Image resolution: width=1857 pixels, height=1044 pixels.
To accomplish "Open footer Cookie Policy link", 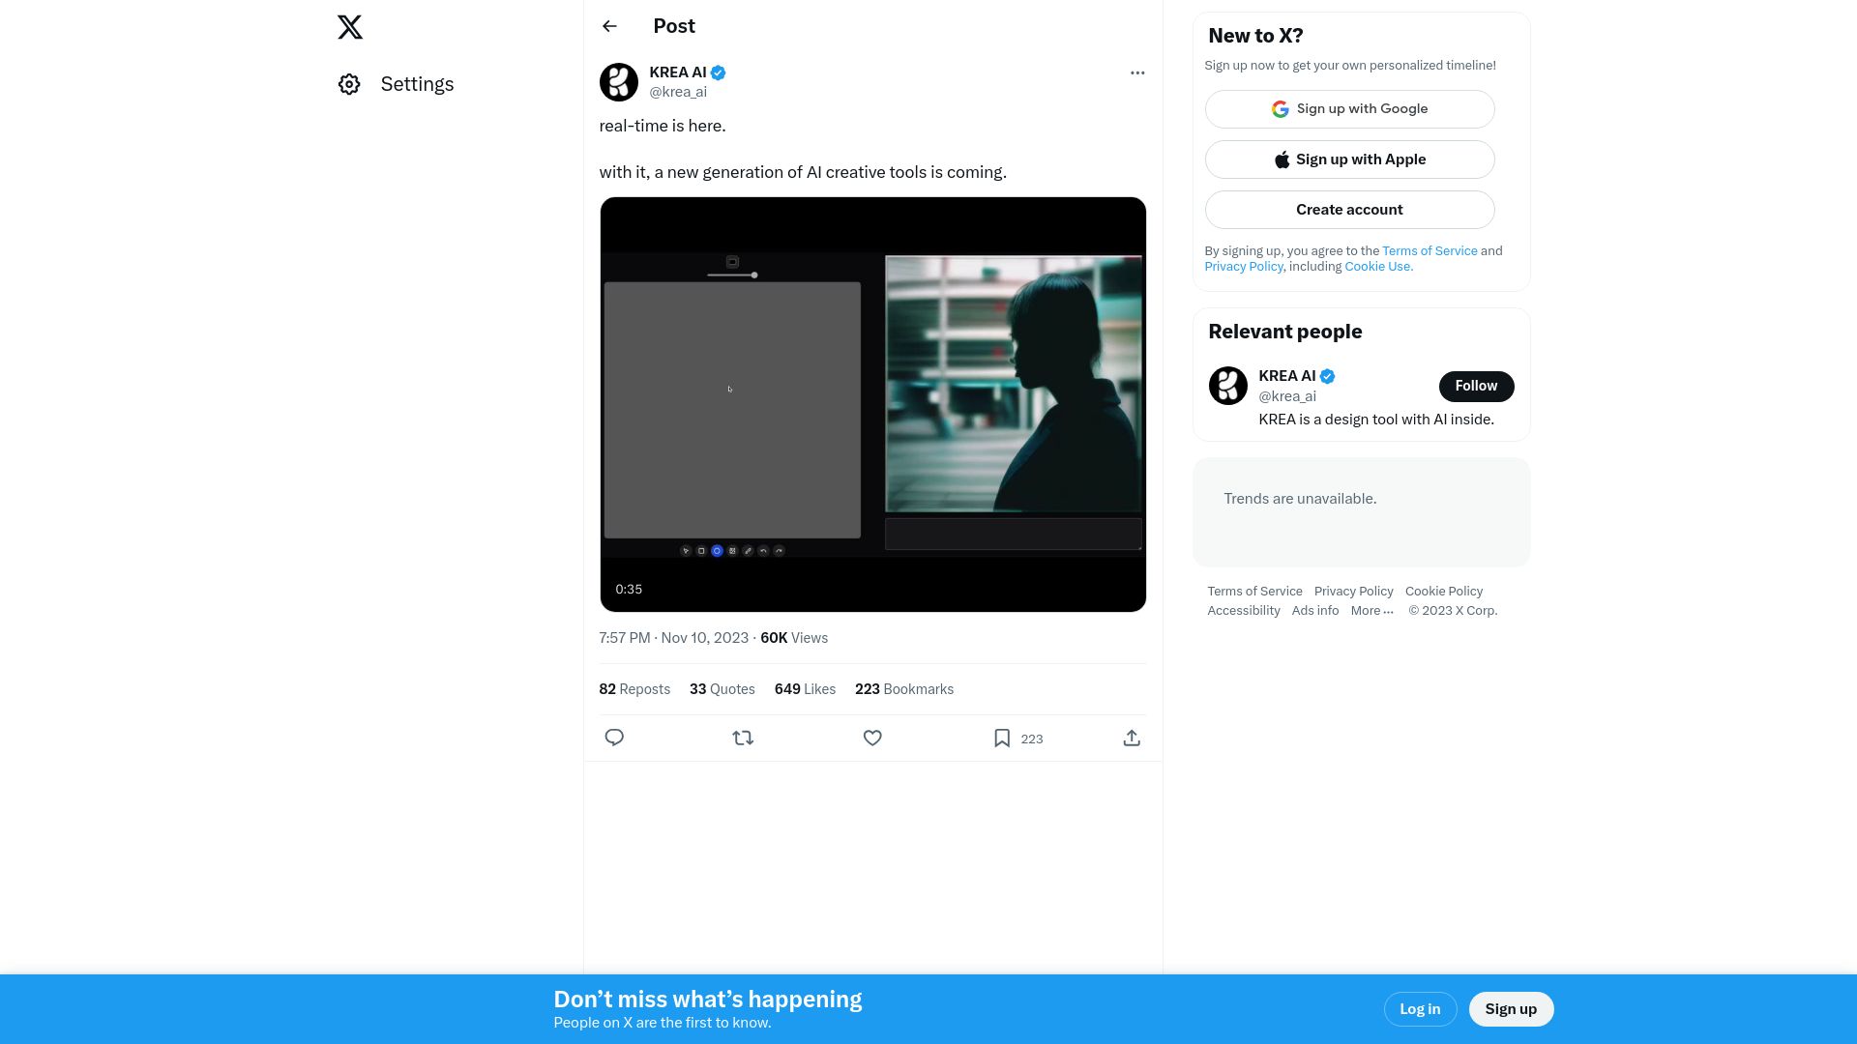I will click(1443, 592).
